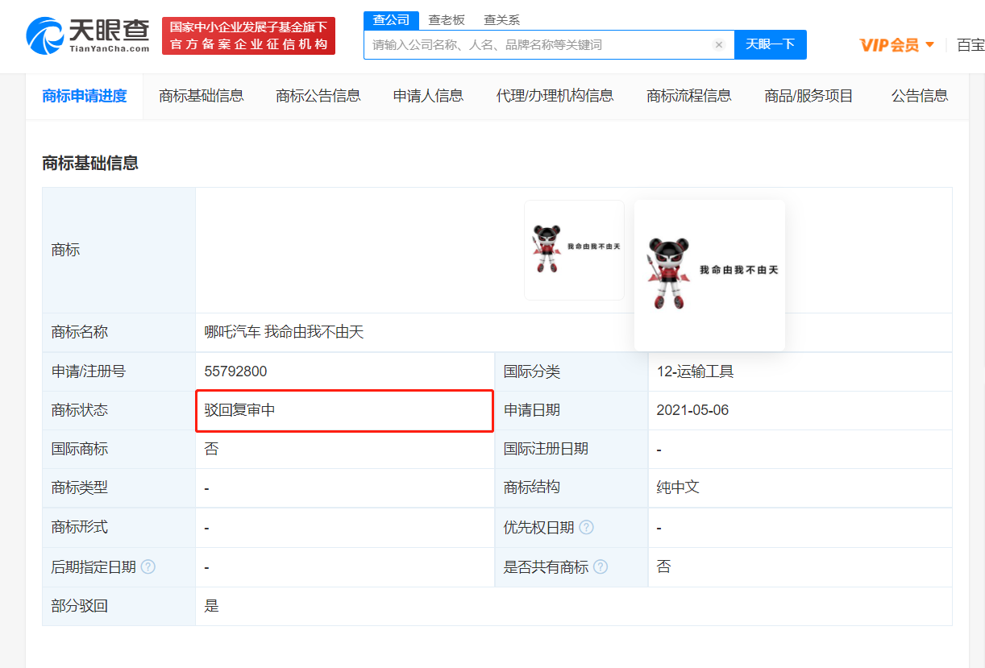
Task: Click the 纯中文 trademark structure value
Action: [x=678, y=488]
